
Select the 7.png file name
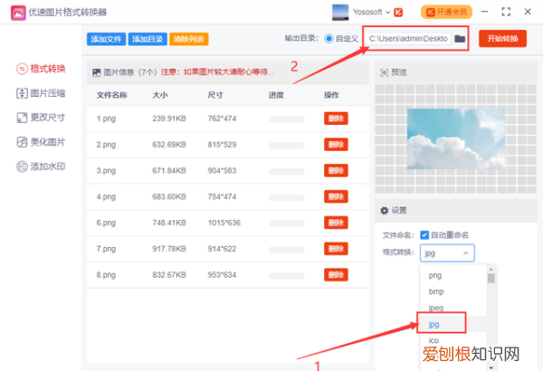[x=106, y=249]
